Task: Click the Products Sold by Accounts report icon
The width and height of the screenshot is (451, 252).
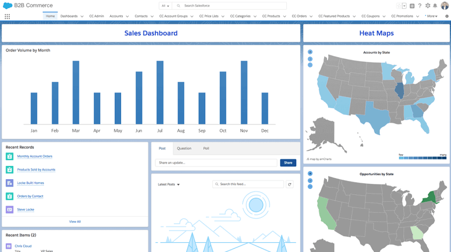Action: pyautogui.click(x=9, y=169)
